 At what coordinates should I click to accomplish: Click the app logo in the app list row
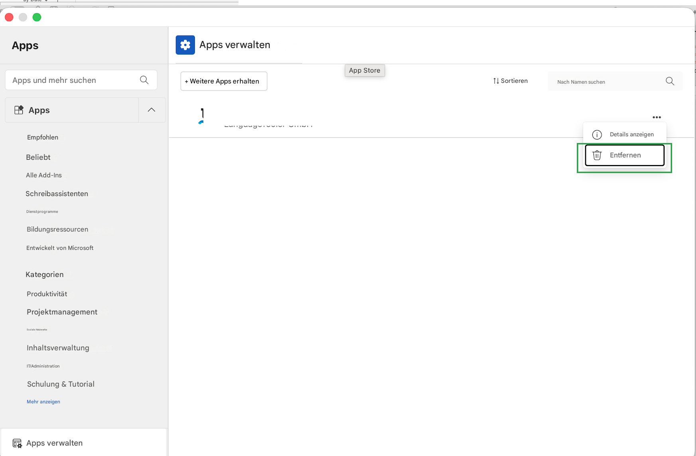(x=202, y=116)
